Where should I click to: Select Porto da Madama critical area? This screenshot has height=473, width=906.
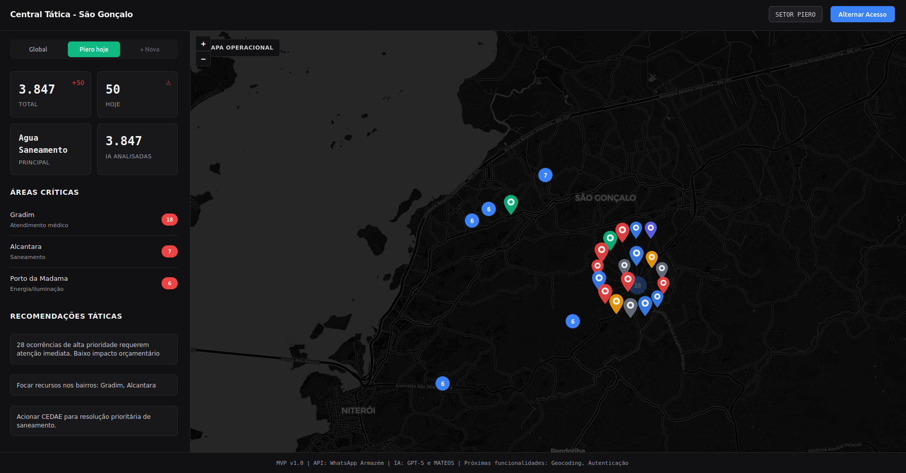click(x=94, y=283)
